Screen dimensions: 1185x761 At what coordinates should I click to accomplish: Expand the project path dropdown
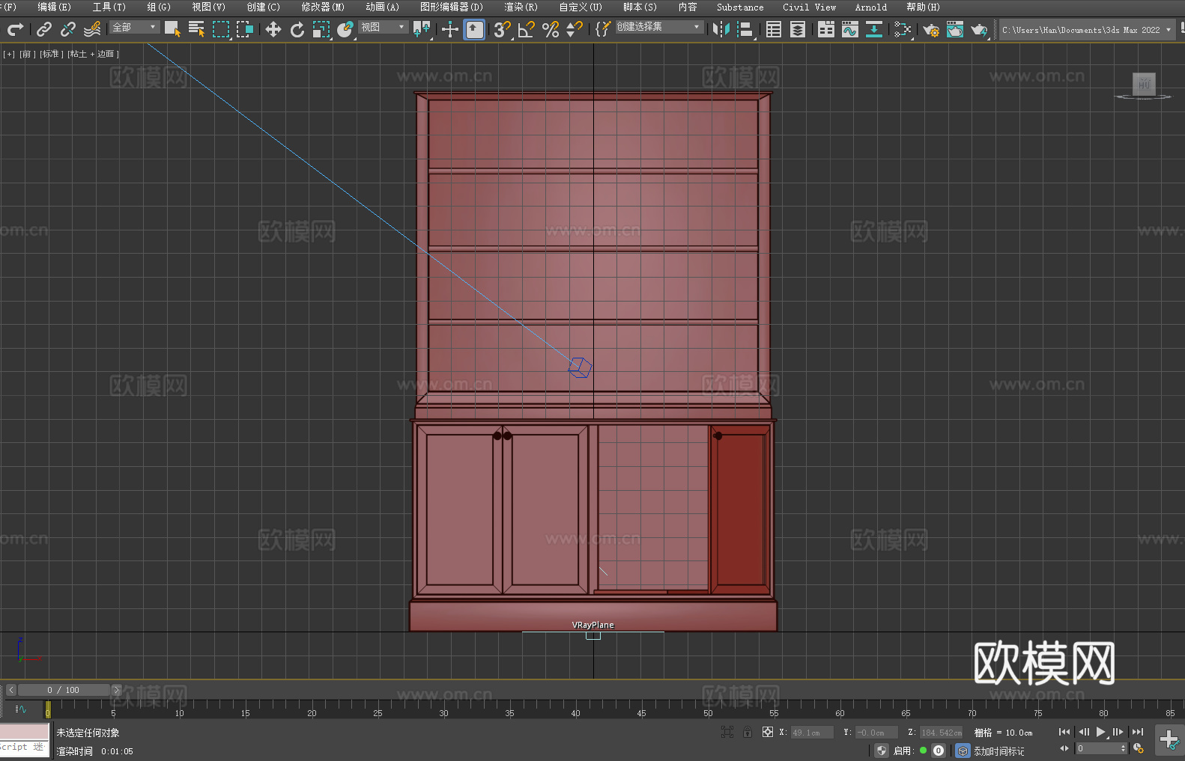(x=1169, y=30)
